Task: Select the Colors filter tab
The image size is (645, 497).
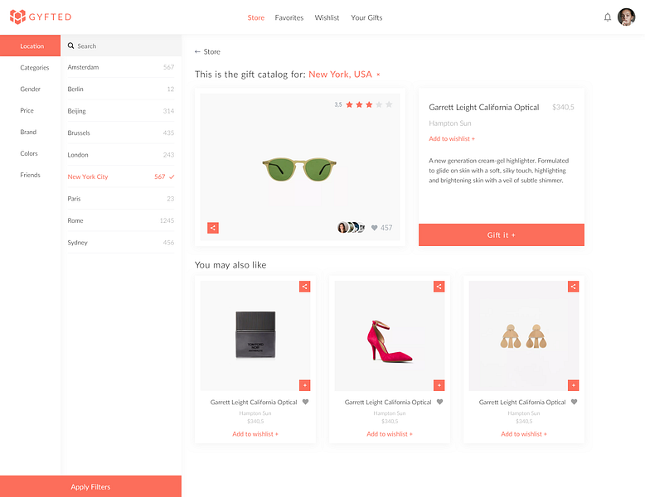Action: coord(29,153)
